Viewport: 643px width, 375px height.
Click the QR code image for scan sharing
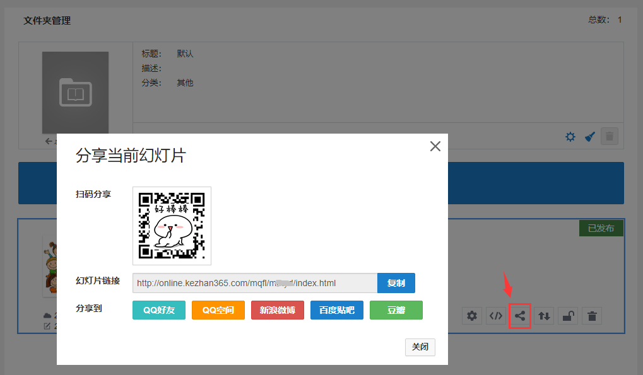(172, 226)
